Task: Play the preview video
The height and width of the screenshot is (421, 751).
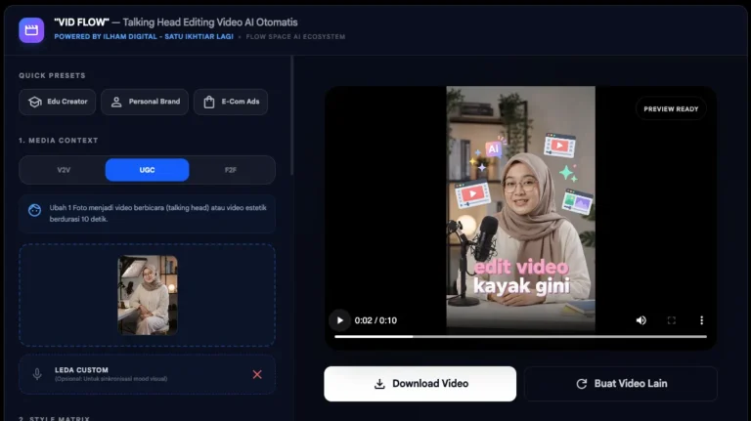Action: pos(339,320)
